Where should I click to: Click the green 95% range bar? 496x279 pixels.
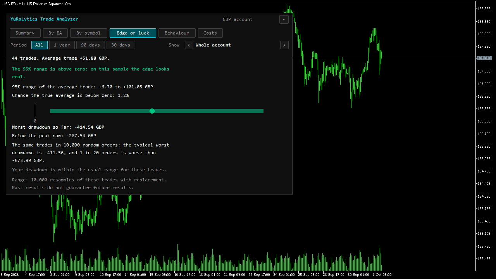coord(157,111)
